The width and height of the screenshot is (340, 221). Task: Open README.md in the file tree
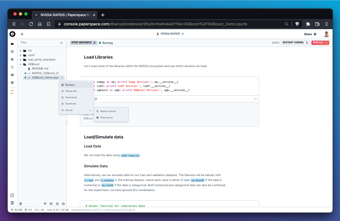(40, 69)
